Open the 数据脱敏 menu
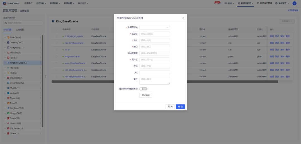 55,3
